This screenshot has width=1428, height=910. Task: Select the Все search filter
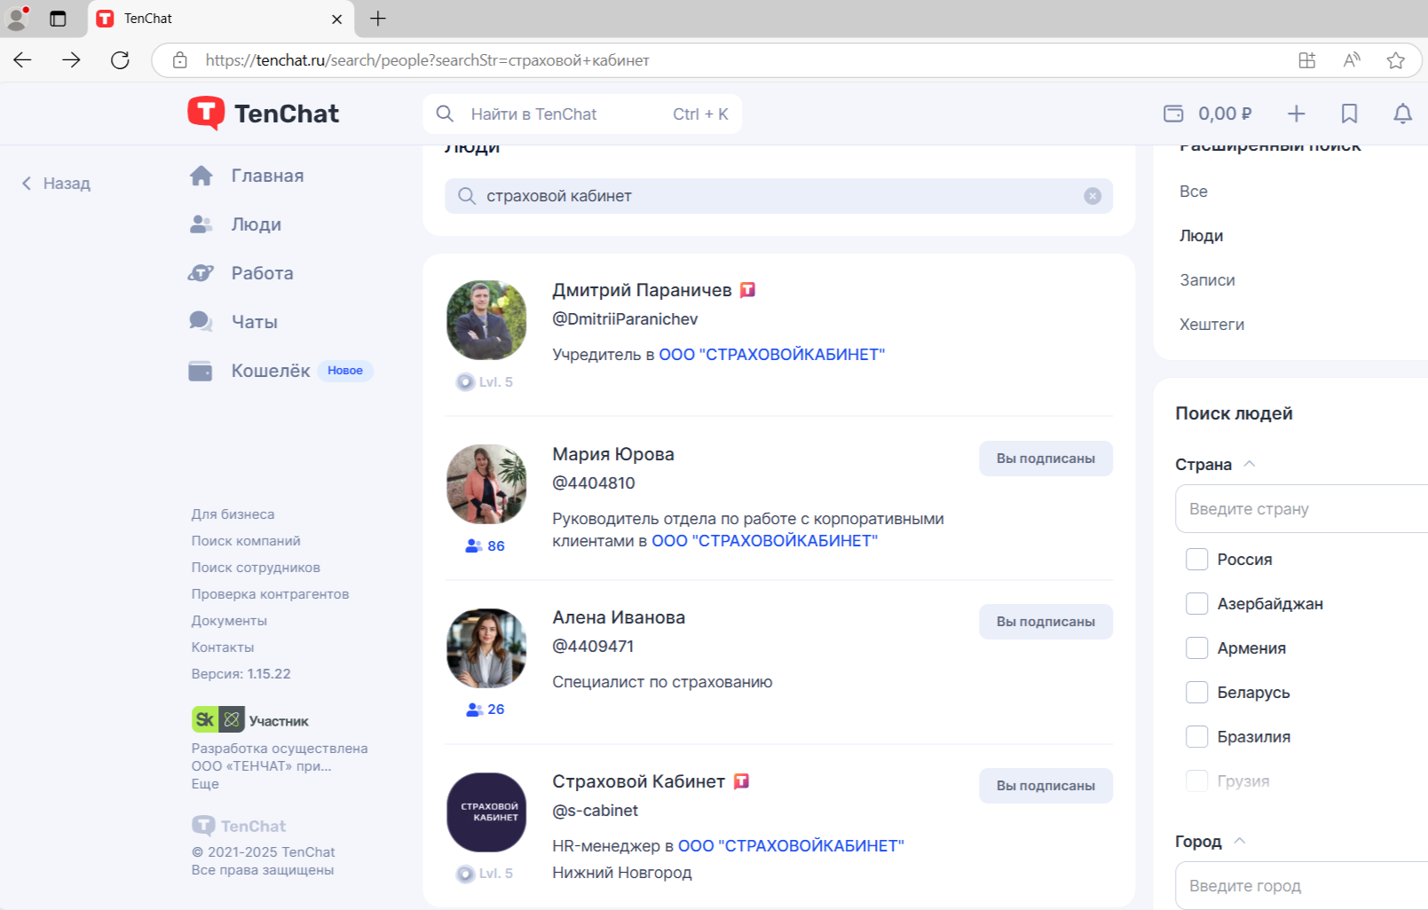coord(1193,192)
